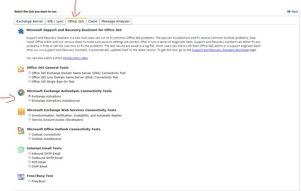The height and width of the screenshot is (191, 301).
Task: Click the 'Internet Email Tests' heading
Action: click(44, 148)
